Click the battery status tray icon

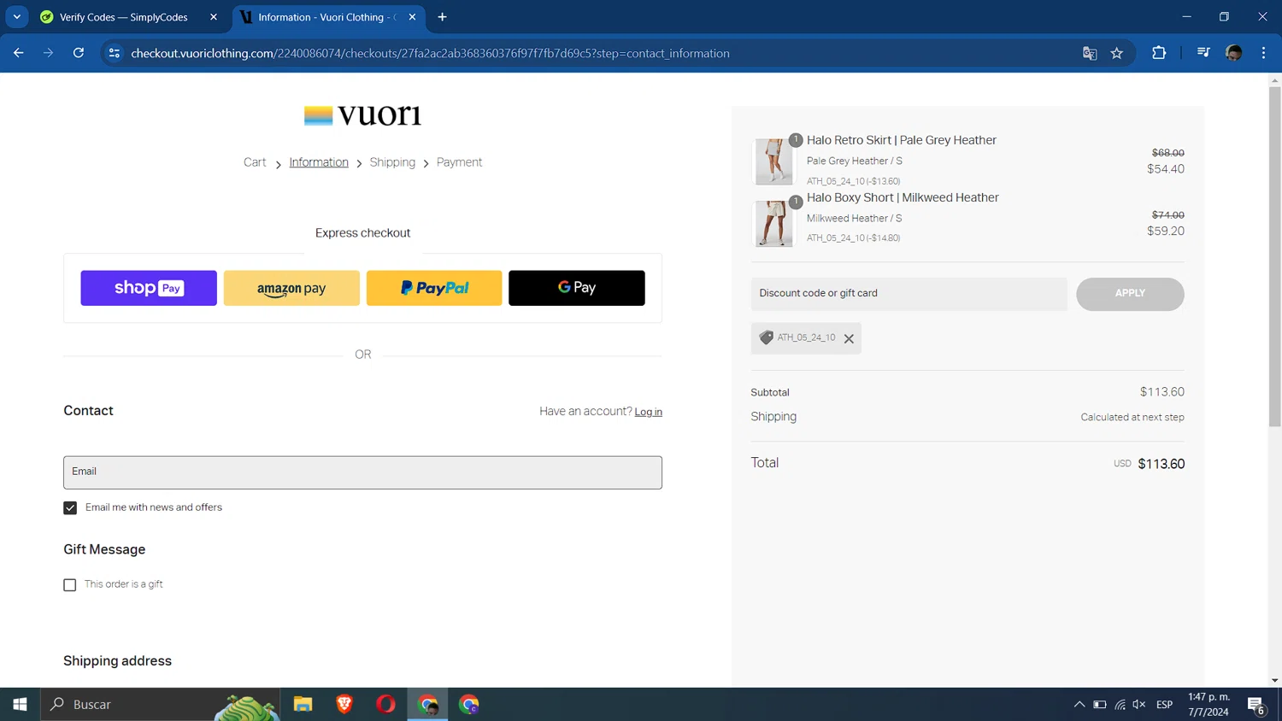click(x=1100, y=704)
